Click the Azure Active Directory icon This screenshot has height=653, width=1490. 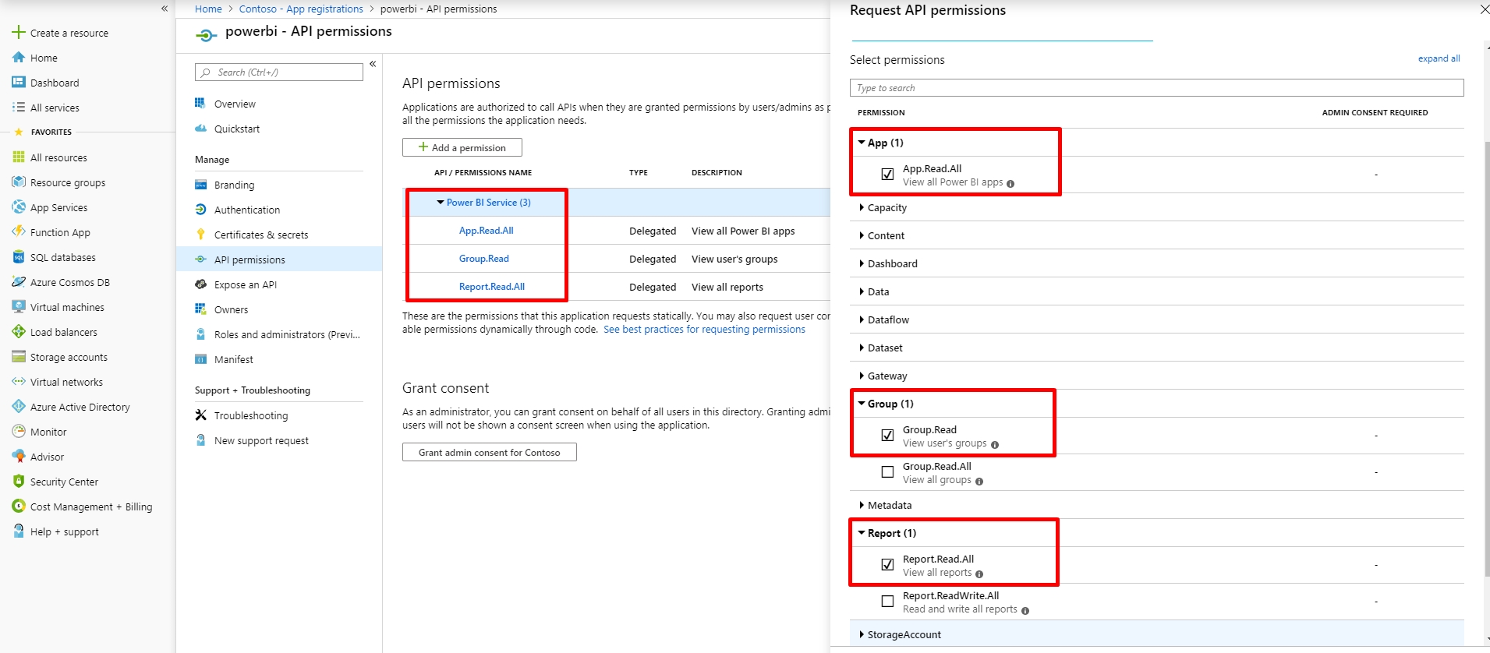[19, 407]
